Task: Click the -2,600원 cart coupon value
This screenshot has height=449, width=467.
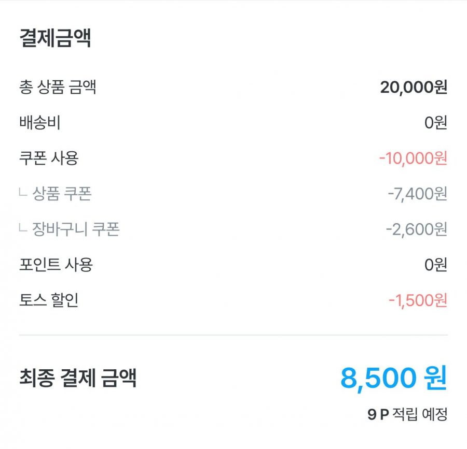Action: point(416,229)
